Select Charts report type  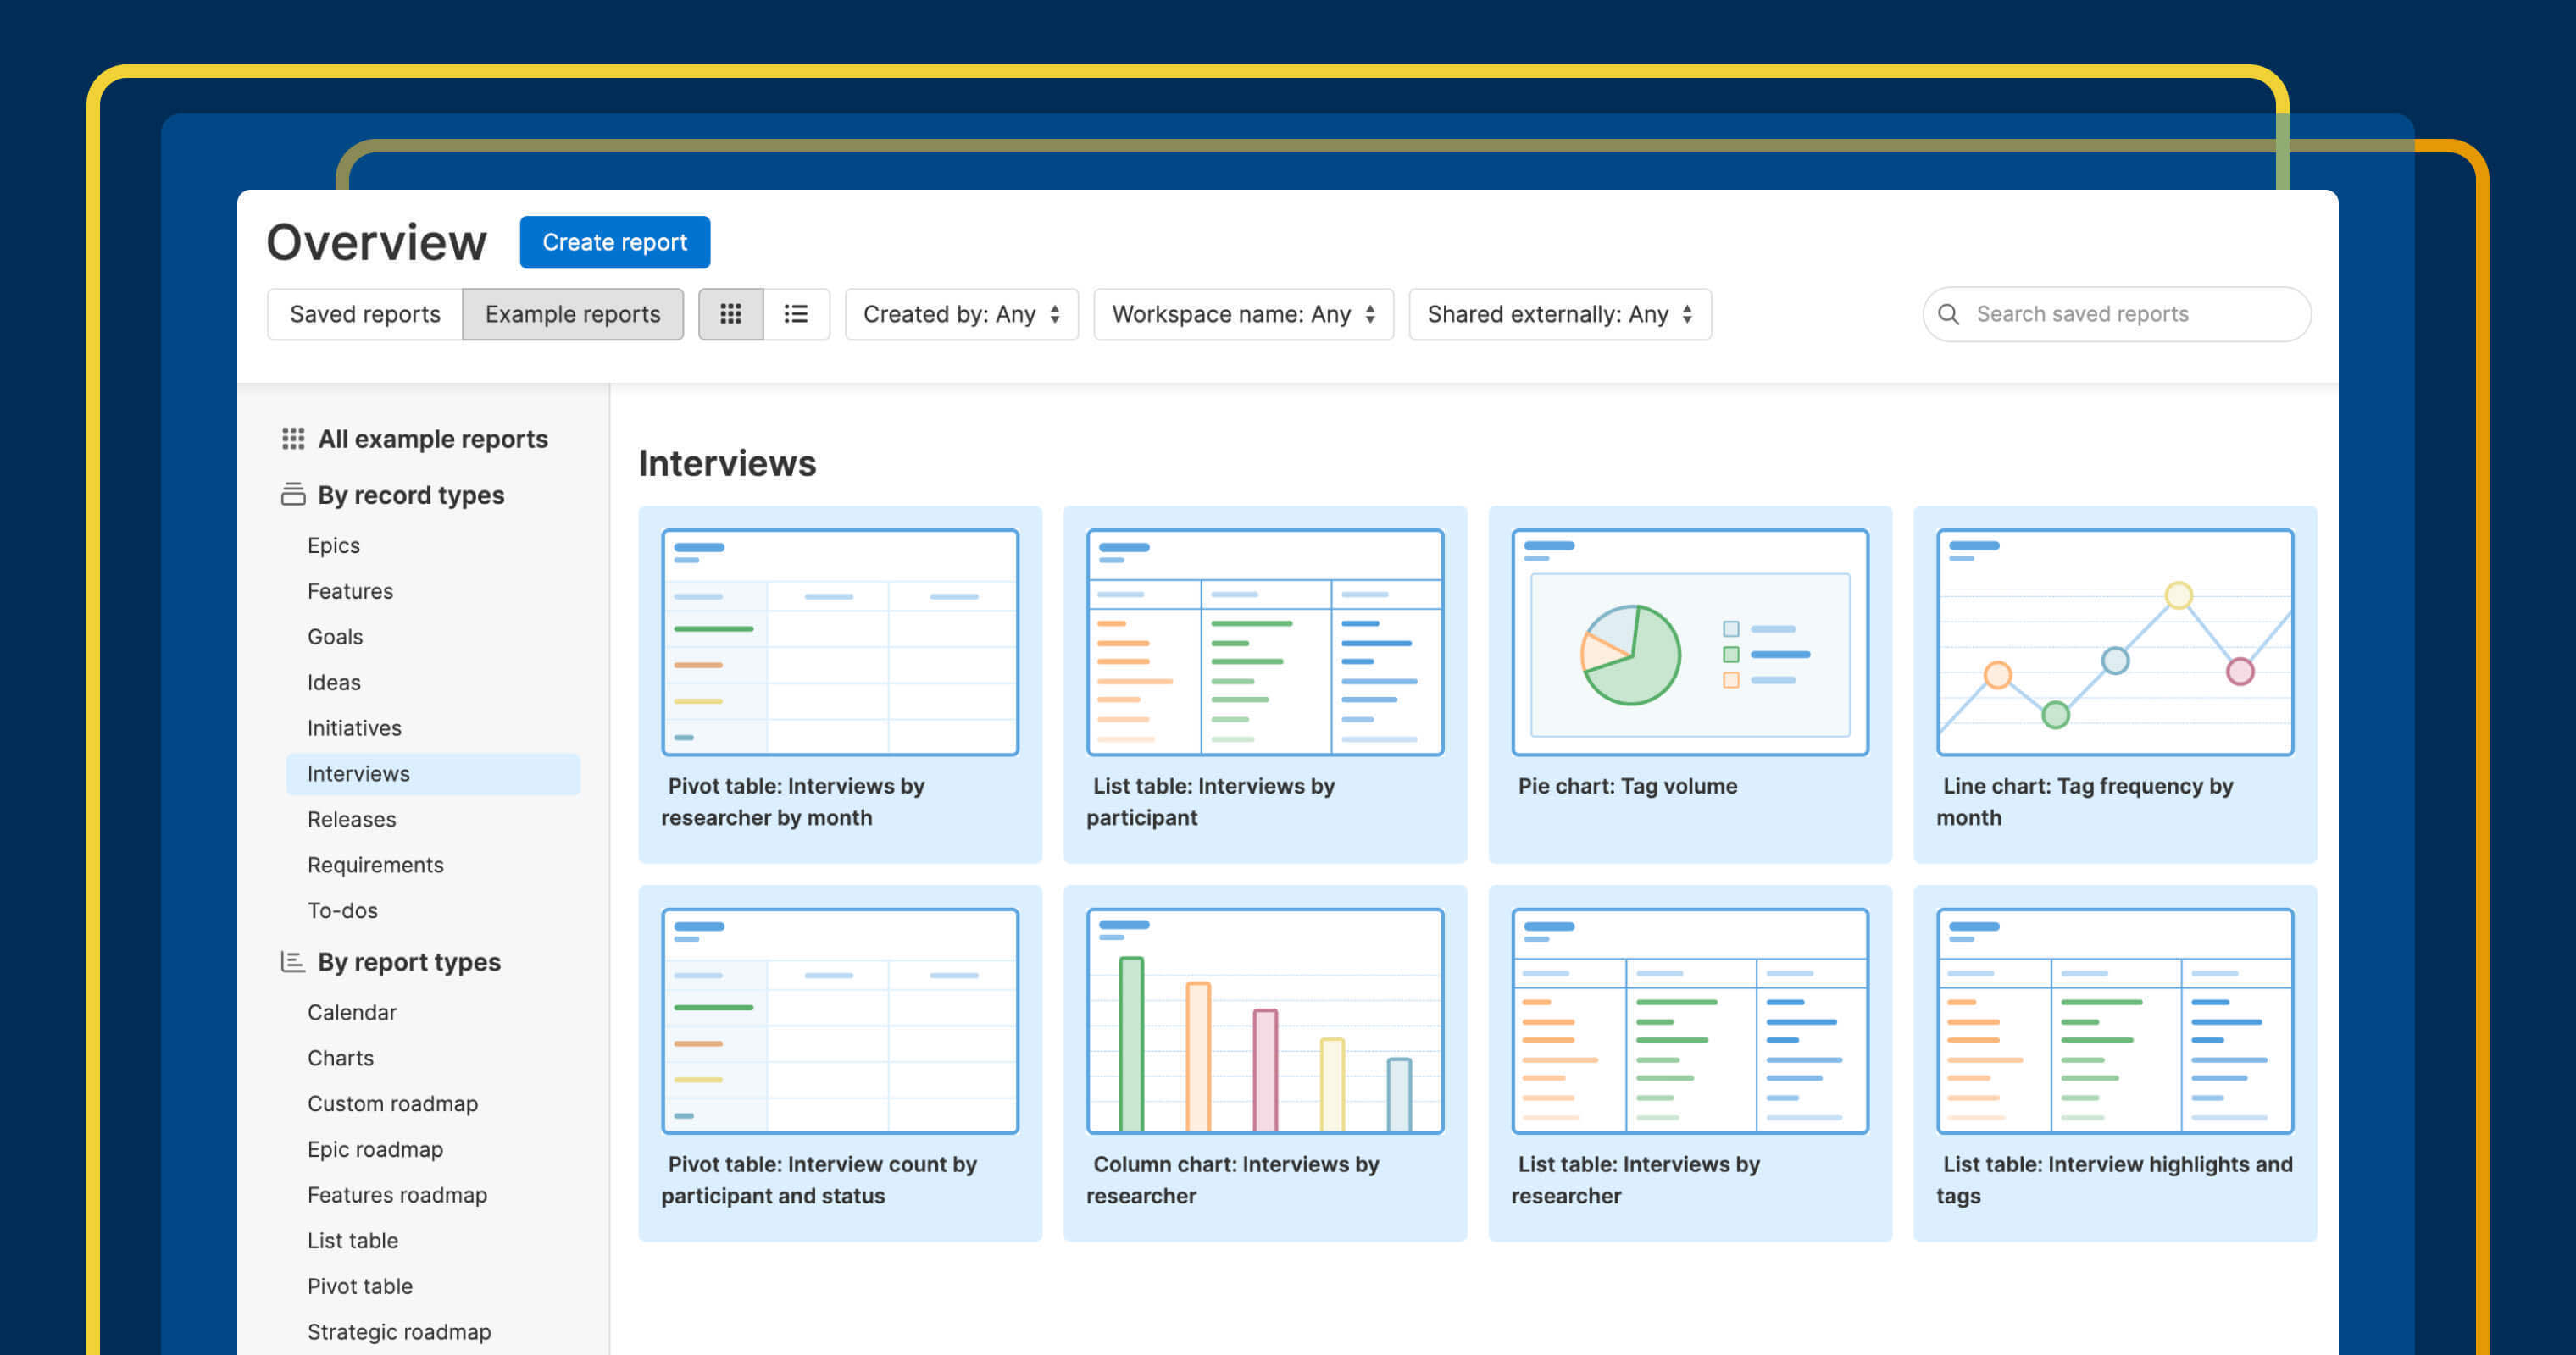point(340,1057)
